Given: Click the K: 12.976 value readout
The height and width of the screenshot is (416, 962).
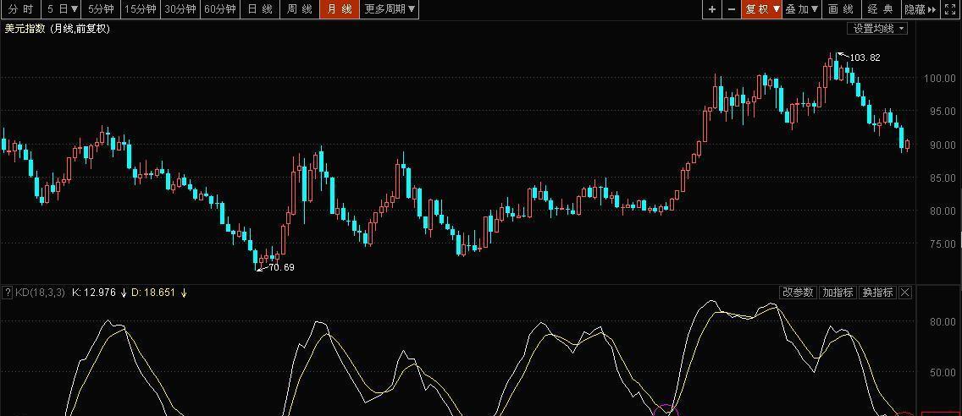Looking at the screenshot, I should coord(94,293).
